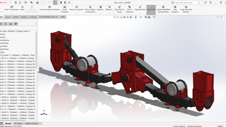Select Cố định<1> component in tree
The width and height of the screenshot is (226, 127).
pos(17,55)
